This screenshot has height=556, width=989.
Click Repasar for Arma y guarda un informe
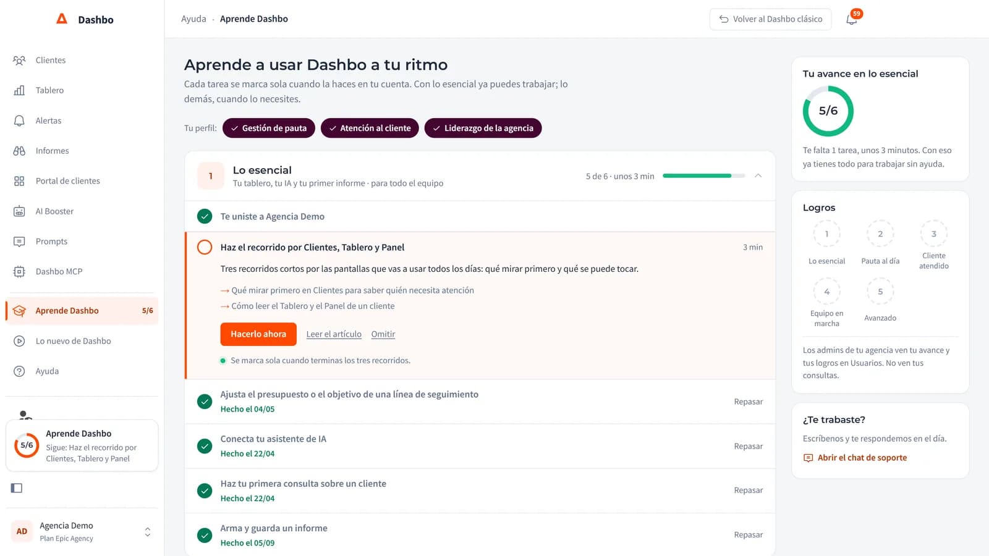(x=749, y=535)
